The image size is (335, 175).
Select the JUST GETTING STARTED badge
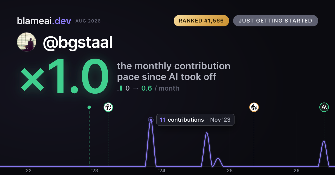pos(276,21)
